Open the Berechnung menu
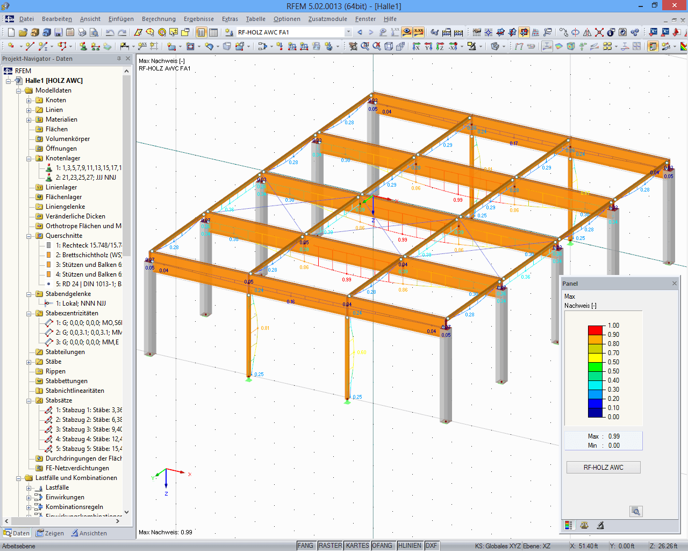688x551 pixels. pyautogui.click(x=159, y=19)
